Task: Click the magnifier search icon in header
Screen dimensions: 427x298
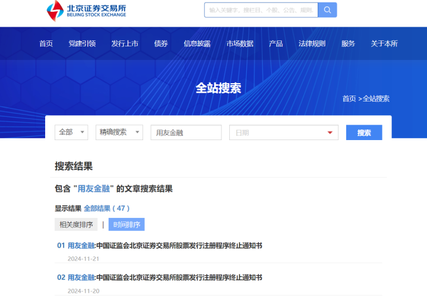Action: tap(327, 10)
